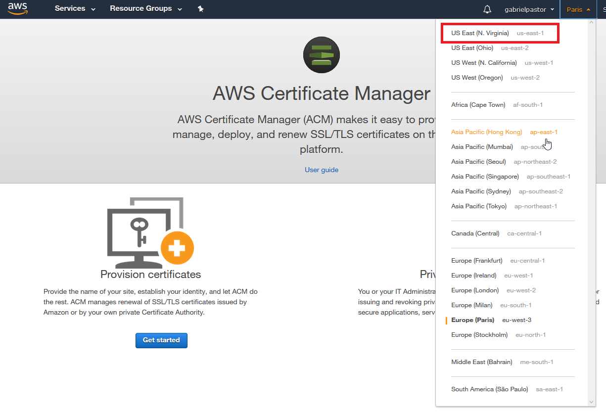The image size is (606, 417).
Task: Open the pin shortcuts icon
Action: click(200, 9)
